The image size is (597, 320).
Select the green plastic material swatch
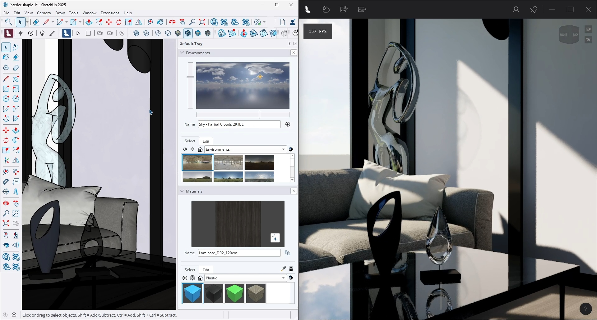click(235, 293)
